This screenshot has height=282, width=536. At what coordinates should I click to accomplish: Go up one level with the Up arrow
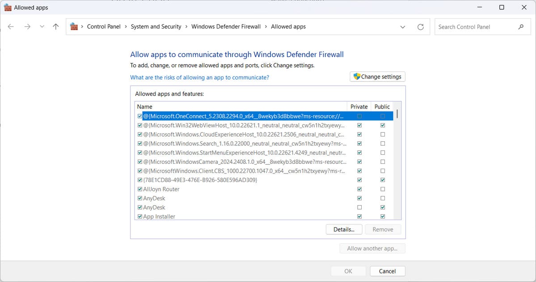tap(56, 27)
